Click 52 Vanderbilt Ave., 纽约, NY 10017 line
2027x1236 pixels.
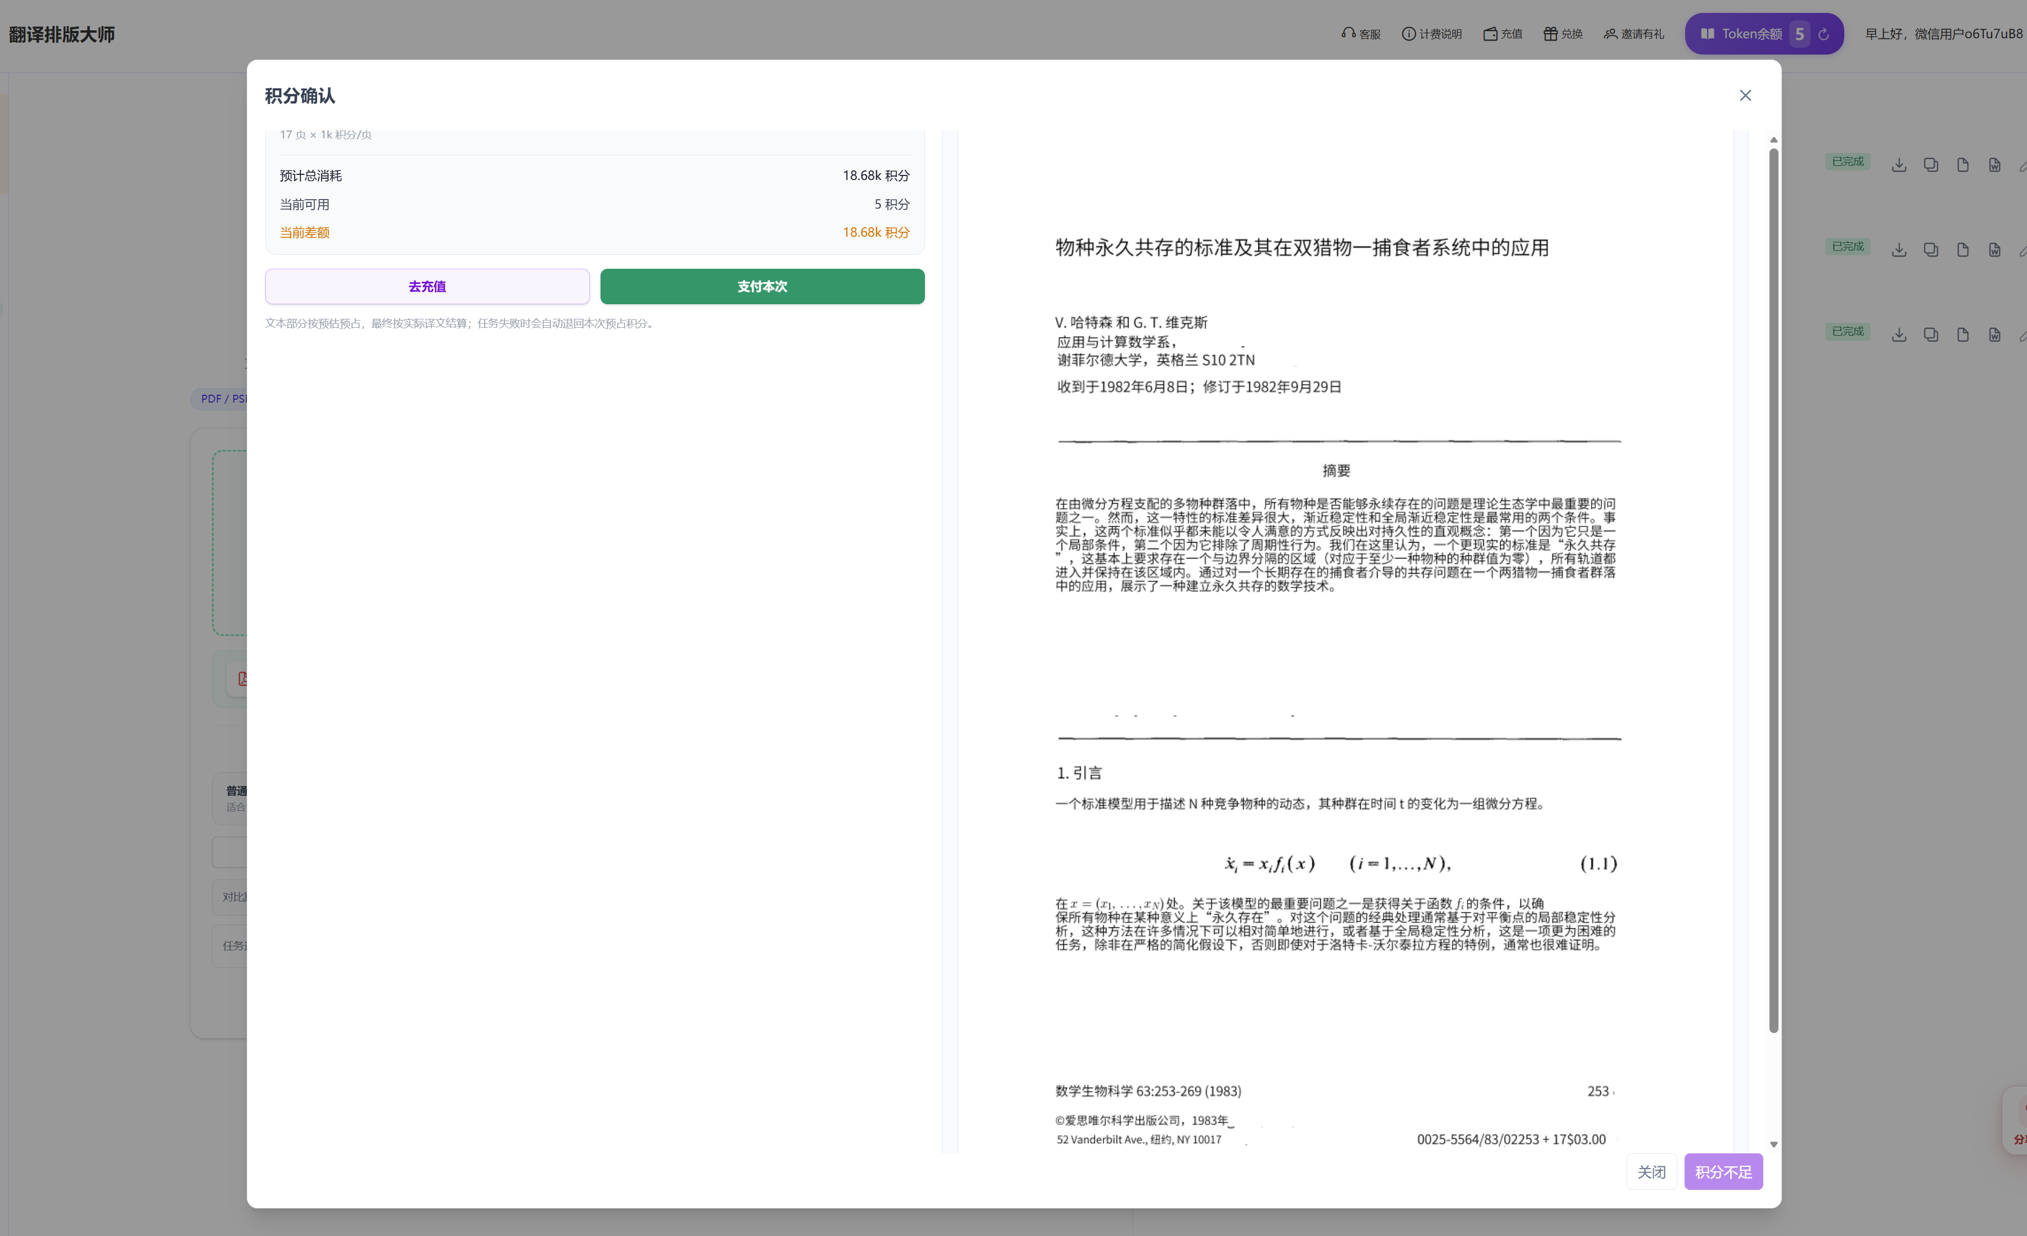[1139, 1140]
